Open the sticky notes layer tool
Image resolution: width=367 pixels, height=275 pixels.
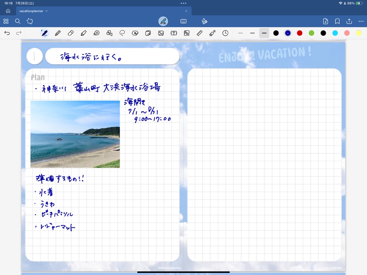(x=148, y=33)
